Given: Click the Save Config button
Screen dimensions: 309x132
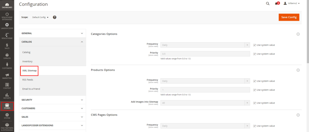Looking at the screenshot, I should pos(289,17).
